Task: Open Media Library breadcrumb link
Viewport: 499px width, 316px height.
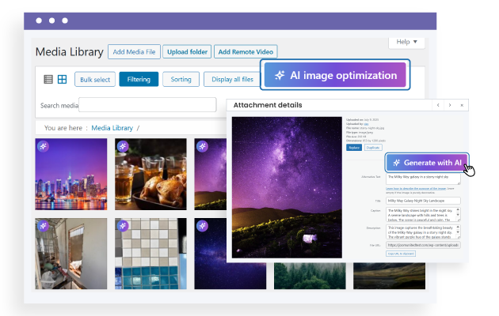Action: [x=112, y=128]
